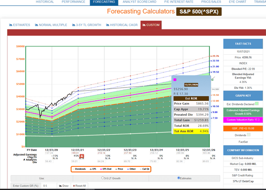Image resolution: width=266 pixels, height=190 pixels.
Task: Click the magenta square in the tooltip
Action: click(175, 80)
